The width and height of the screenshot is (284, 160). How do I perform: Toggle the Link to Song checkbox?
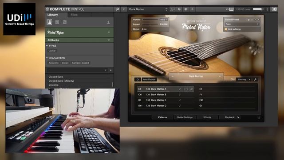226,29
